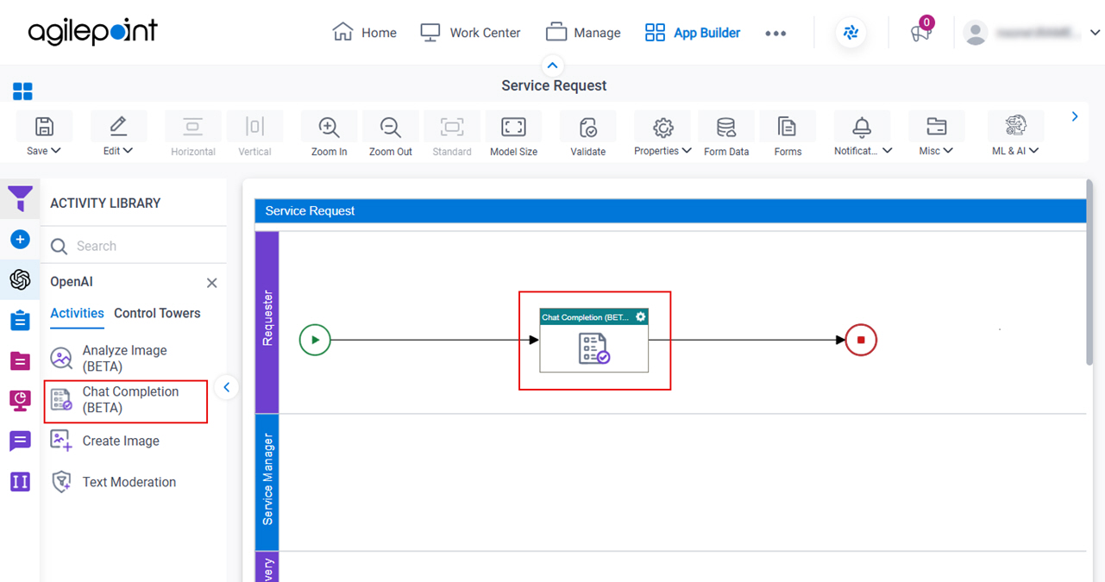1105x582 pixels.
Task: Click the user profile avatar
Action: coord(975,33)
